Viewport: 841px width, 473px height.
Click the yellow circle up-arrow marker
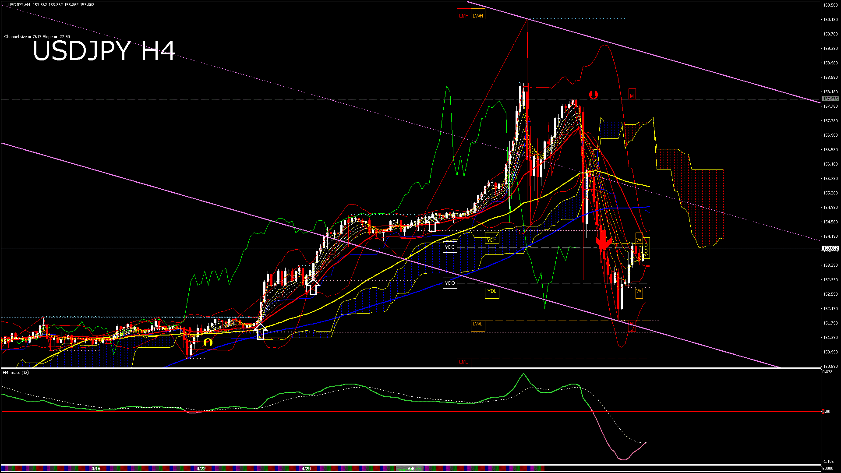coord(208,342)
